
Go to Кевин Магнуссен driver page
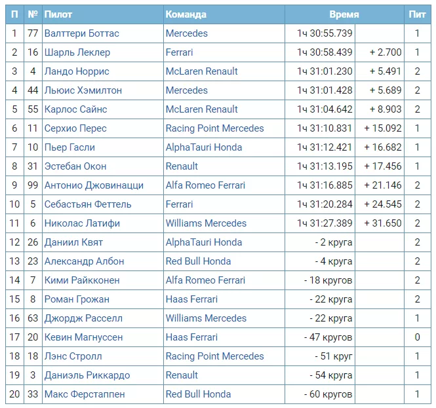coord(84,337)
